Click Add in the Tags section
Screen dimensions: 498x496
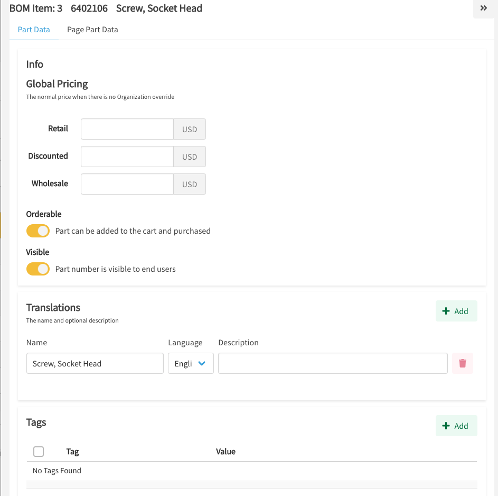456,426
